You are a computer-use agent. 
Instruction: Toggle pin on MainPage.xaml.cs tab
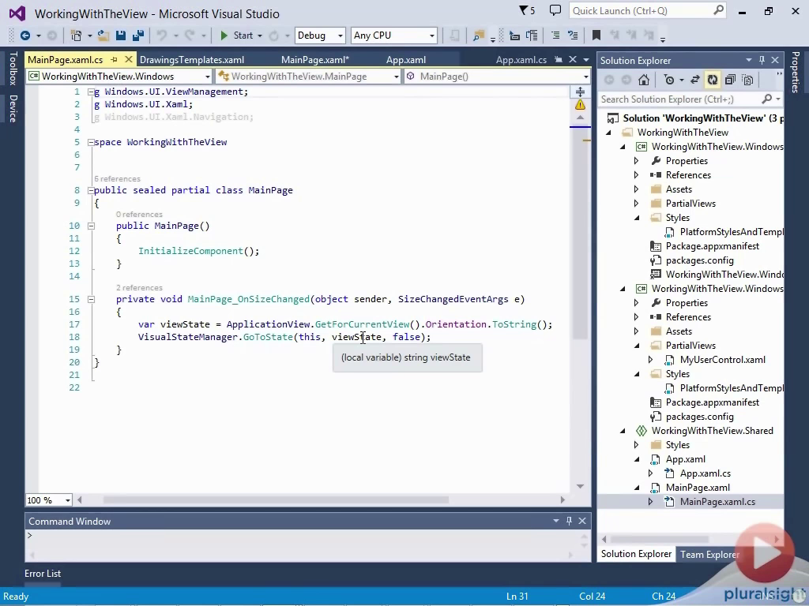coord(114,60)
